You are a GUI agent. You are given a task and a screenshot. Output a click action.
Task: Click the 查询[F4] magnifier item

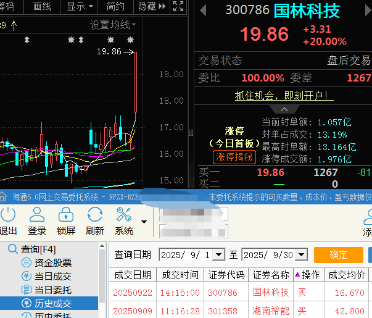(32, 249)
